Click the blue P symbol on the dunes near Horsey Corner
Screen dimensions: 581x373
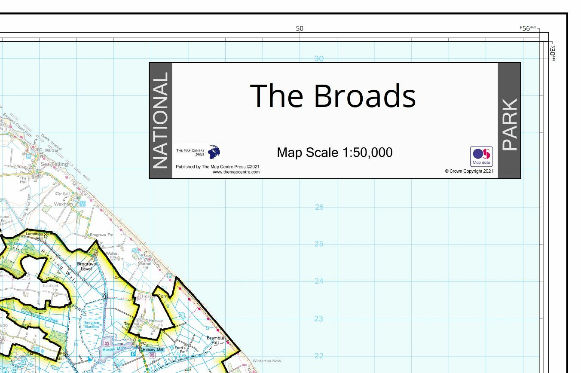click(x=168, y=276)
